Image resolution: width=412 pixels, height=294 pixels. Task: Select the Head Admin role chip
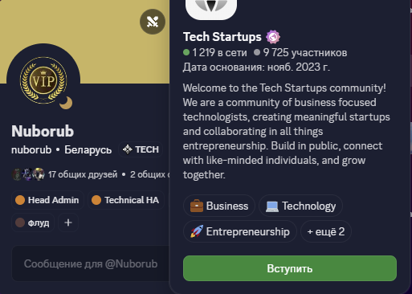coord(47,200)
